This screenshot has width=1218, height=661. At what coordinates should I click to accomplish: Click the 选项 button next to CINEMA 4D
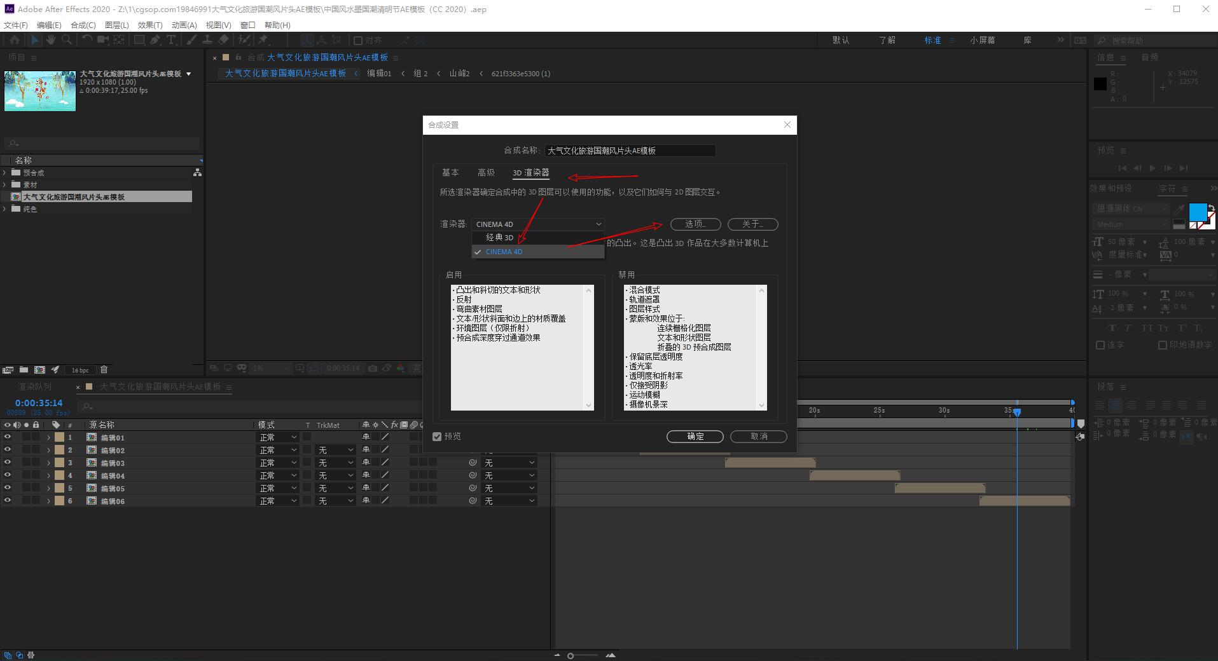click(x=695, y=224)
